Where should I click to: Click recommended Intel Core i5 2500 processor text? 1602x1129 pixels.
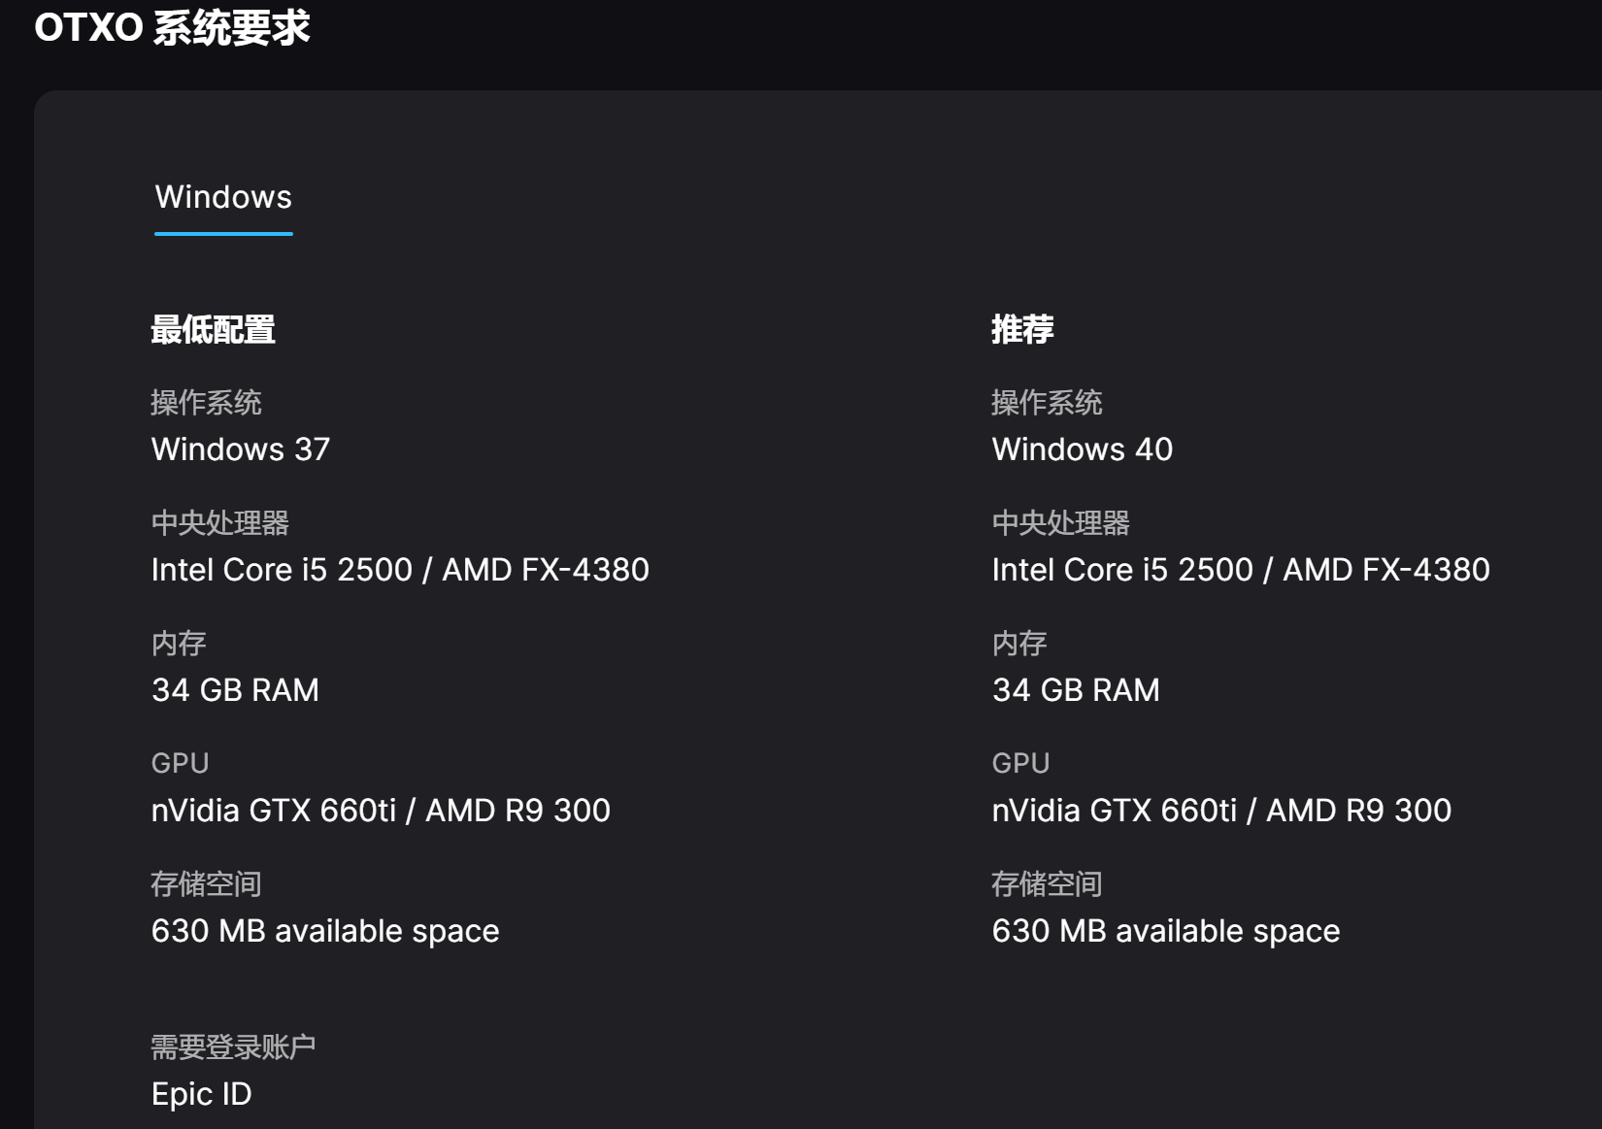1241,570
